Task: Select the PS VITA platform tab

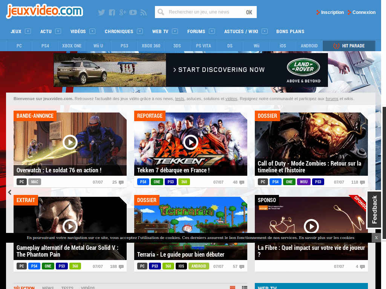Action: point(204,46)
